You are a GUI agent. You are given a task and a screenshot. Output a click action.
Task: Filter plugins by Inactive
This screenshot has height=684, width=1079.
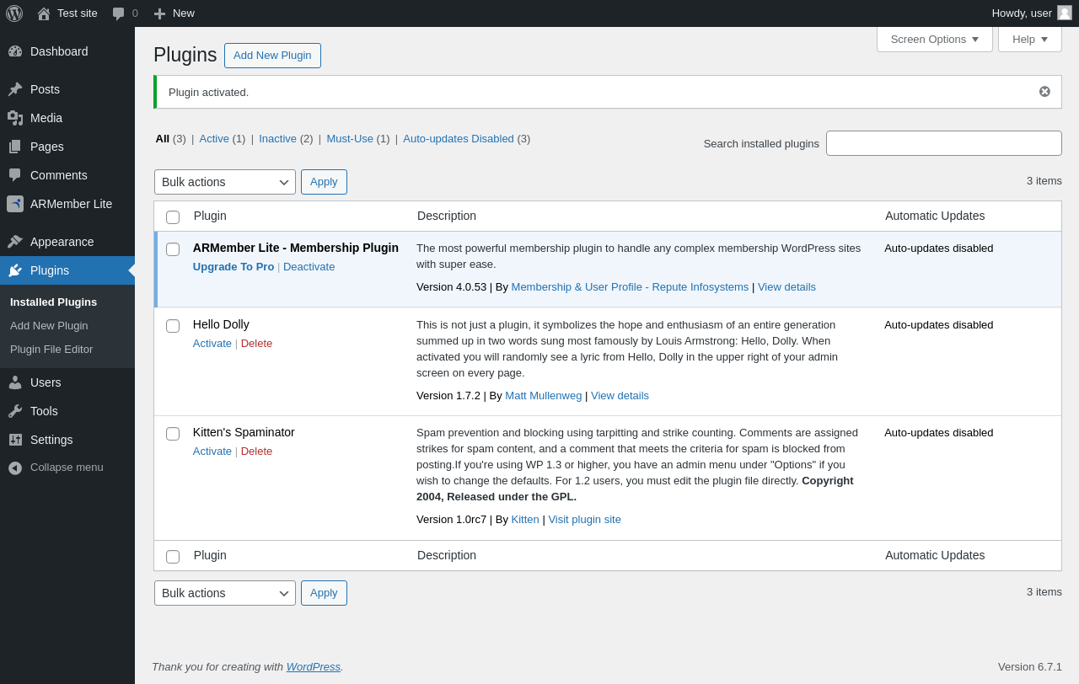277,138
